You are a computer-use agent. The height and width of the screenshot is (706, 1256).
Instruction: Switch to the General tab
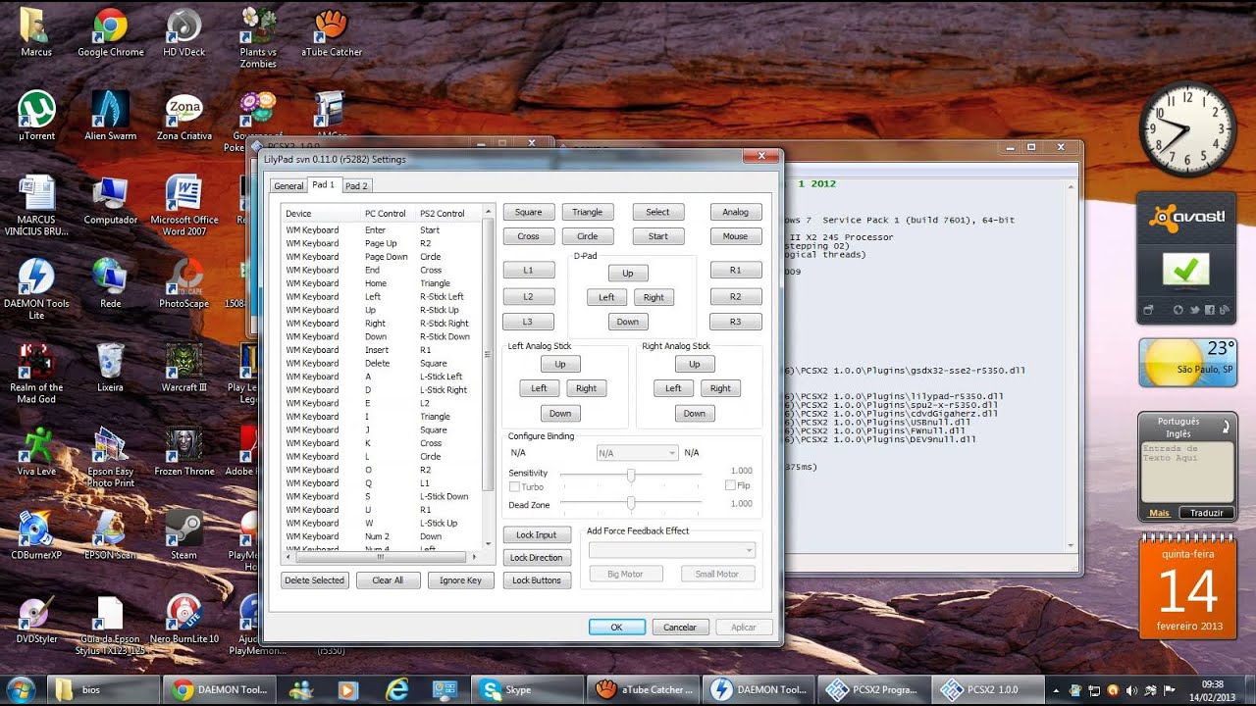pyautogui.click(x=288, y=185)
